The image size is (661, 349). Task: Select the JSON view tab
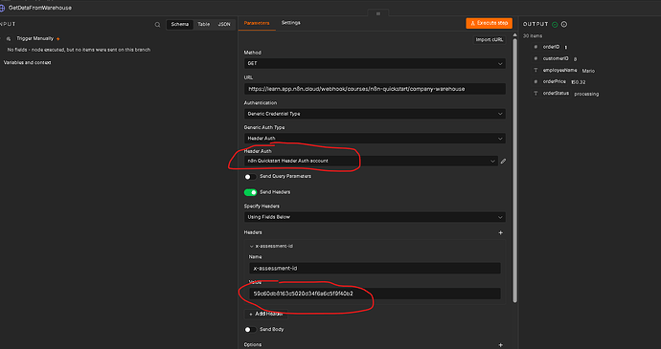[224, 25]
